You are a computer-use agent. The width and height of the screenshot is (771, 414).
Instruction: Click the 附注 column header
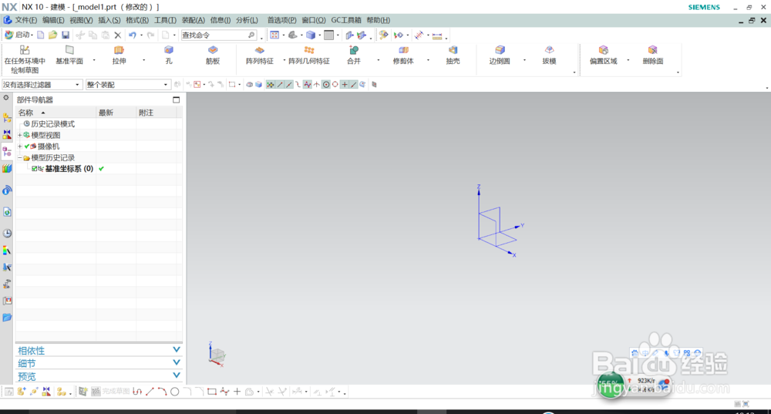pos(157,113)
